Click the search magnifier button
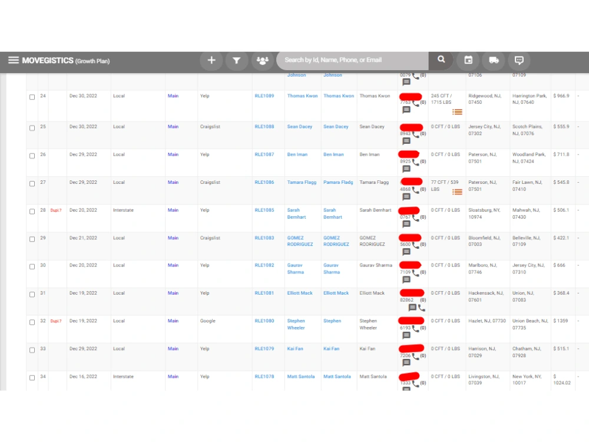This screenshot has width=589, height=442. (x=441, y=60)
